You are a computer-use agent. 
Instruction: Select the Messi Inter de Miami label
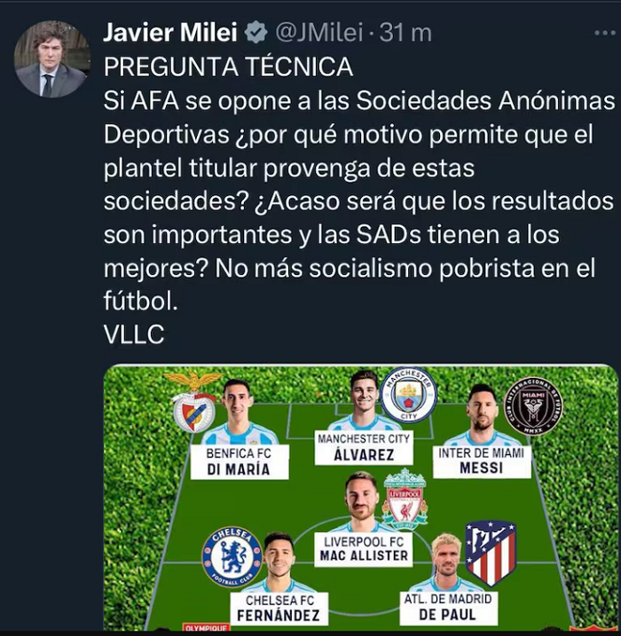point(482,461)
